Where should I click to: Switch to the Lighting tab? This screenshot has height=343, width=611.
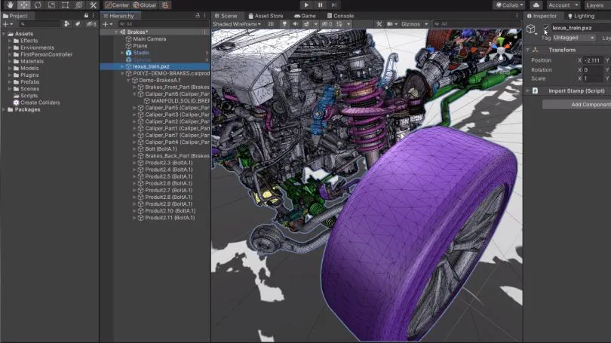[x=581, y=16]
